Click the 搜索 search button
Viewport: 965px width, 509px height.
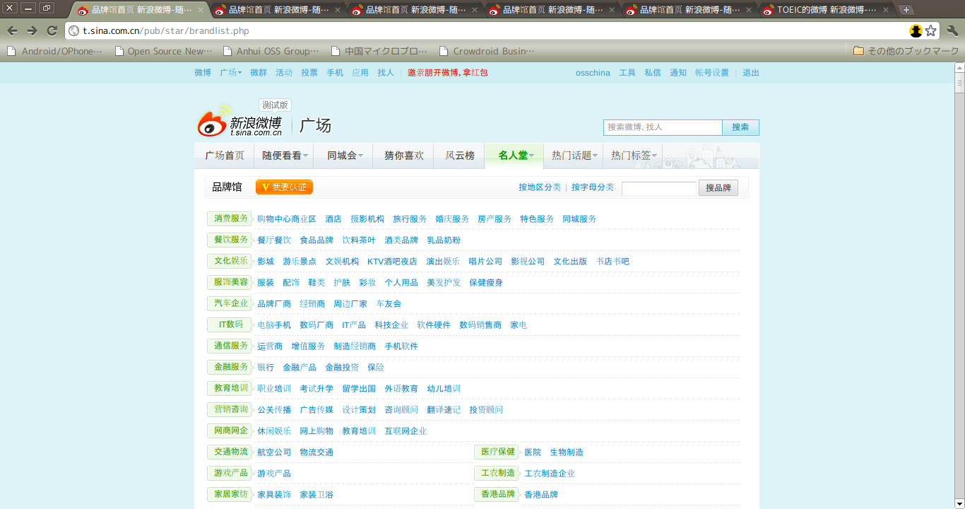click(740, 127)
